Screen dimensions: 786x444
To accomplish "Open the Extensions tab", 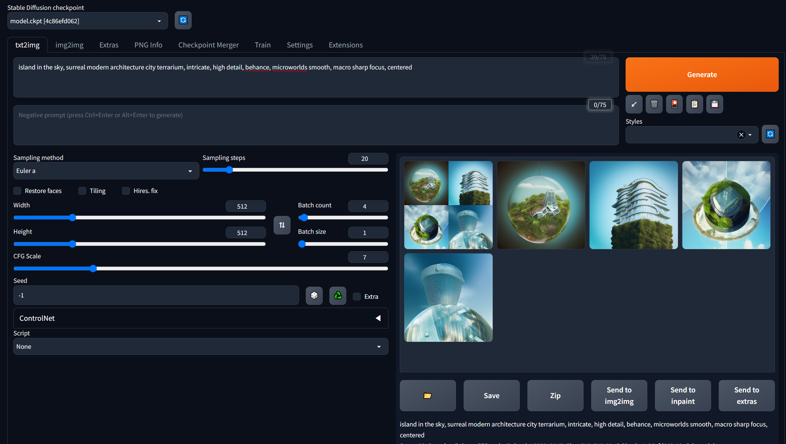I will tap(346, 45).
